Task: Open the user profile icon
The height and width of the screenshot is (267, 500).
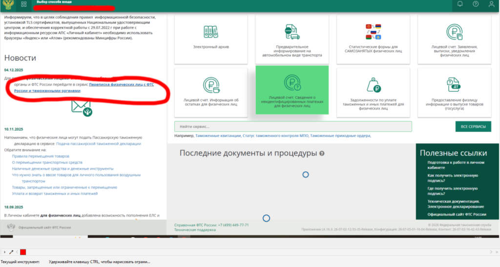Action: point(491,4)
